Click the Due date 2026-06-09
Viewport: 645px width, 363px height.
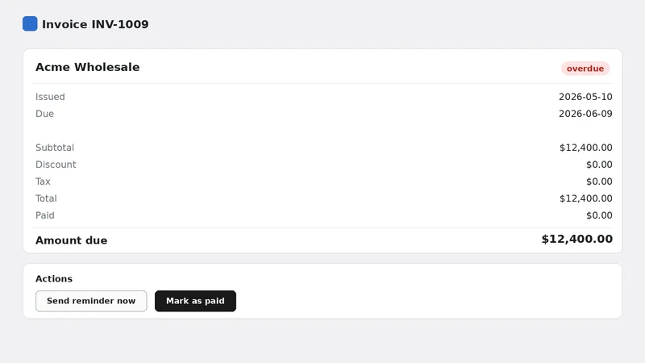(x=585, y=114)
